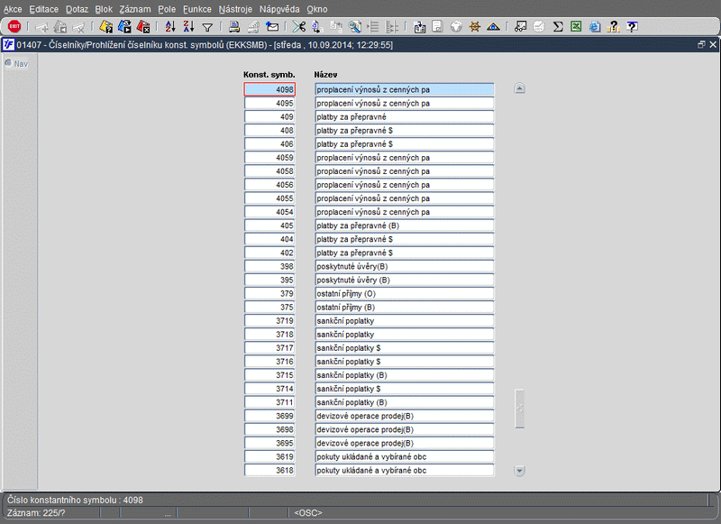Click the grayed indented list icon
The width and height of the screenshot is (721, 524).
point(373,27)
